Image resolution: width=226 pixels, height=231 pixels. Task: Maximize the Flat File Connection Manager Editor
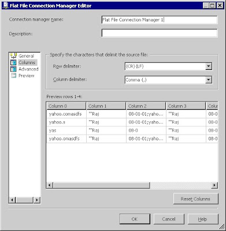click(x=213, y=6)
